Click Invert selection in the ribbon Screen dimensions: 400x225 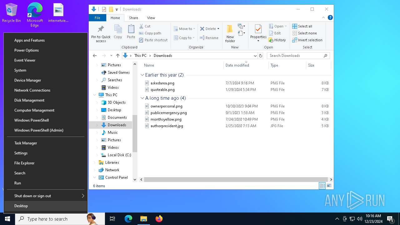(307, 40)
